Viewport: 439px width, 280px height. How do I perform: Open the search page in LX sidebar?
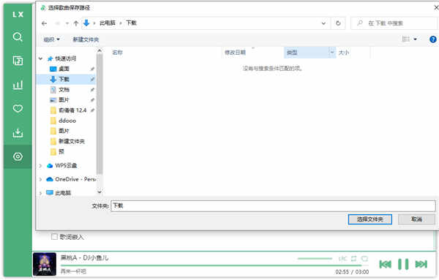click(x=18, y=37)
